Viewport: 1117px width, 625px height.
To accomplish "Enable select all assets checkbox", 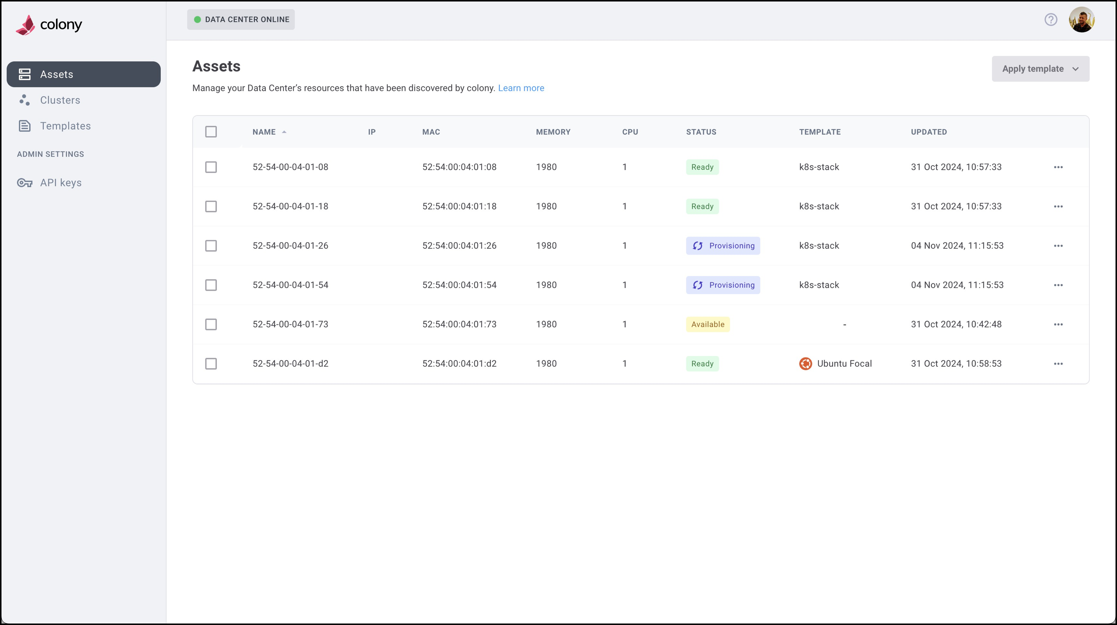I will click(211, 131).
